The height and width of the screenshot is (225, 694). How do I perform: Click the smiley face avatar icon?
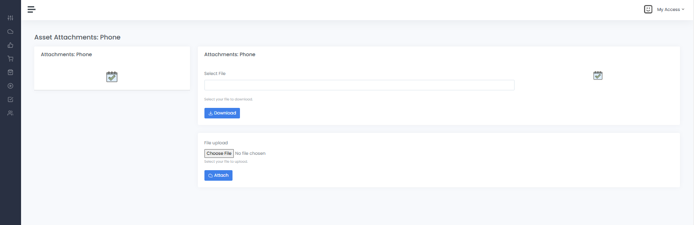tap(648, 9)
